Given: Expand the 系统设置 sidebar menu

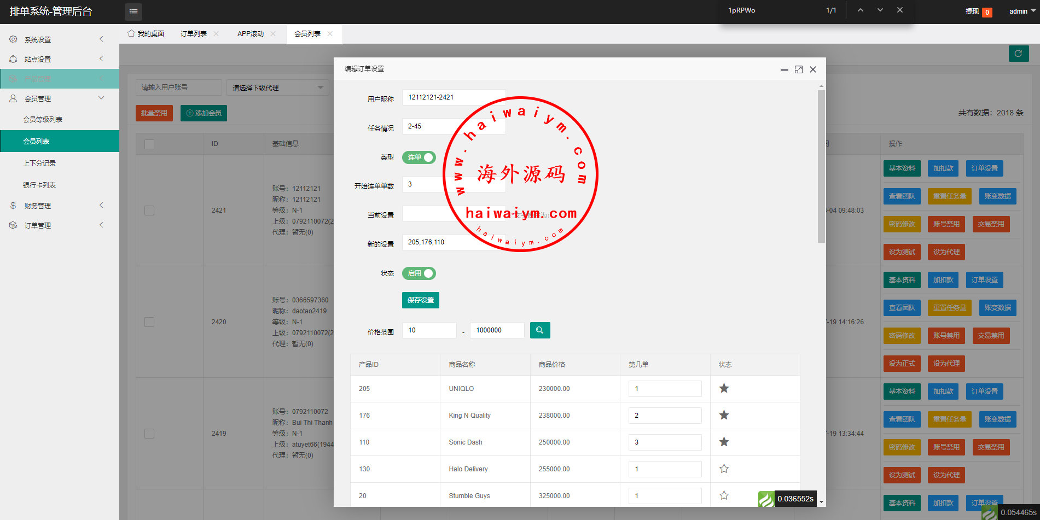Looking at the screenshot, I should [x=59, y=39].
